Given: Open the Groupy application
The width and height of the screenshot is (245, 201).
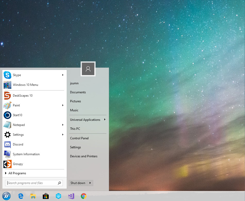Looking at the screenshot, I should pyautogui.click(x=18, y=164).
